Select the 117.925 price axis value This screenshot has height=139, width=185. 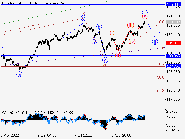click(173, 100)
